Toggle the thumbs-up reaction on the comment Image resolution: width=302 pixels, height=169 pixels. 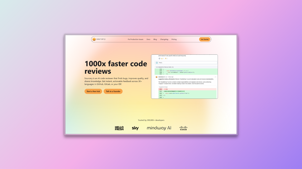(x=162, y=59)
